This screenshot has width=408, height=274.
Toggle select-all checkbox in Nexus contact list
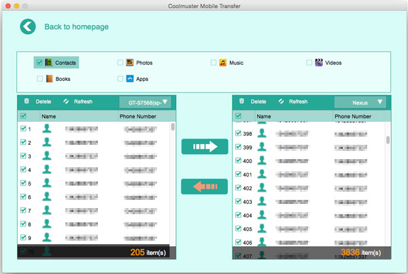pos(238,116)
